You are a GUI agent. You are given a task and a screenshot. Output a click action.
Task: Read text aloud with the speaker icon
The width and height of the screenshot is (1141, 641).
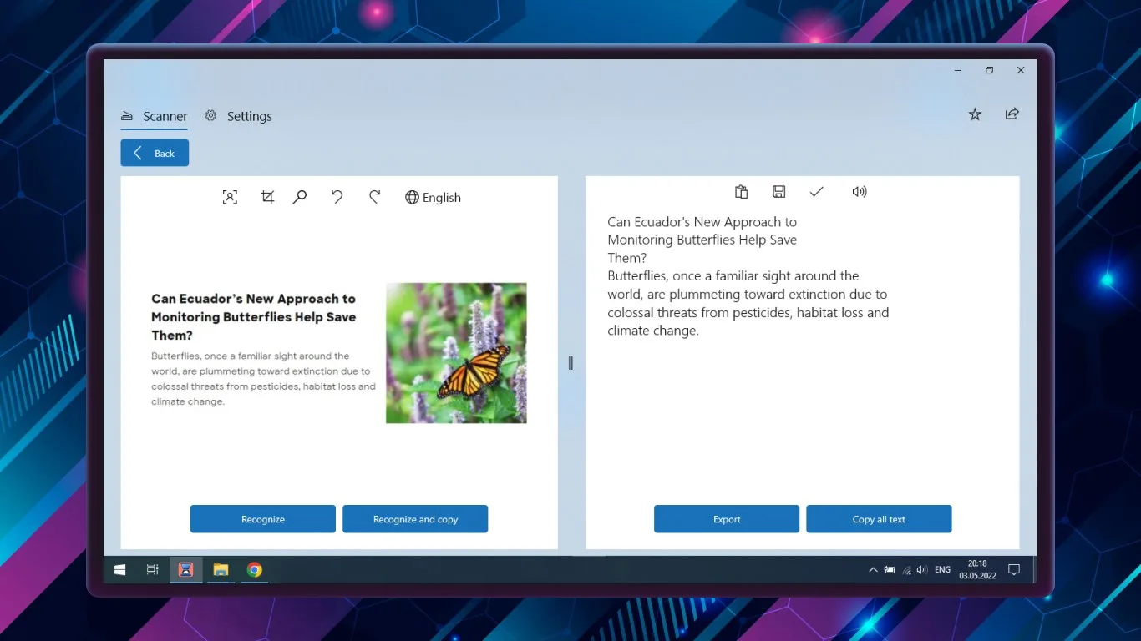[860, 192]
